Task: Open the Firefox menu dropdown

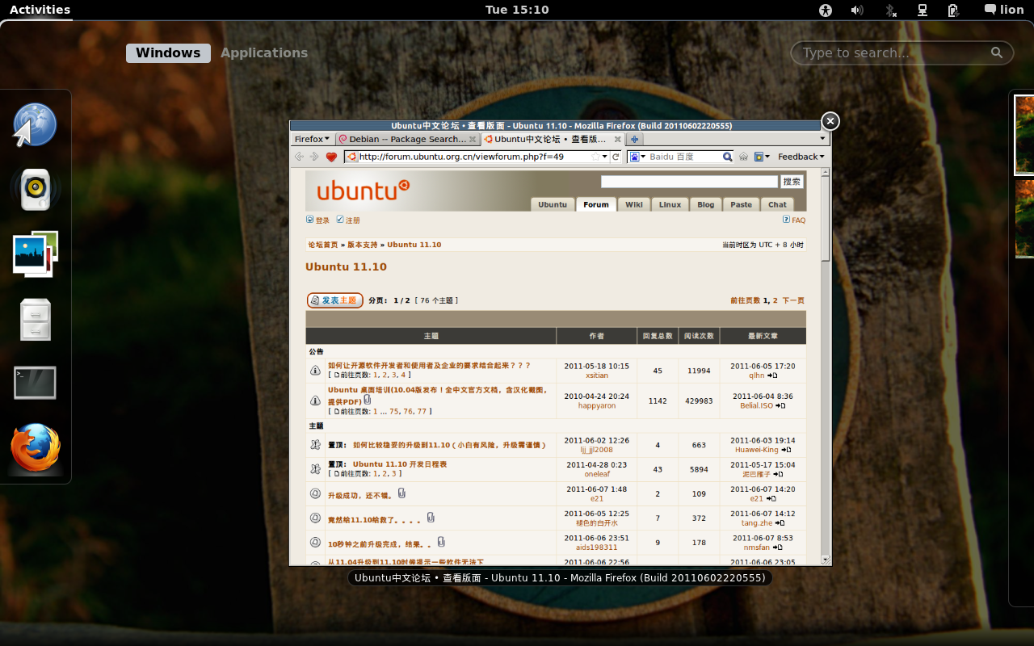Action: point(312,139)
